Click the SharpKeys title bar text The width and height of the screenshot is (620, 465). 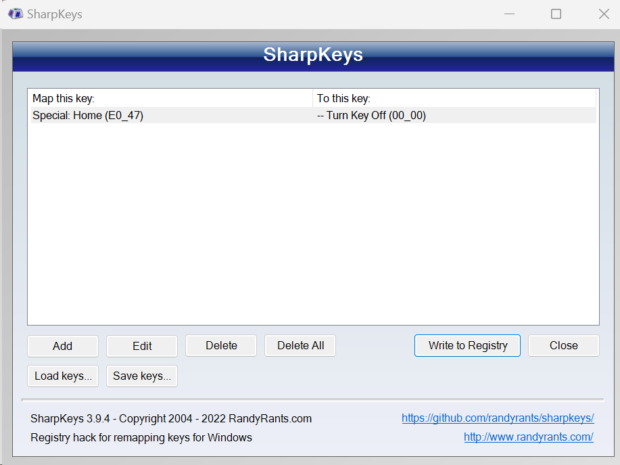[55, 14]
